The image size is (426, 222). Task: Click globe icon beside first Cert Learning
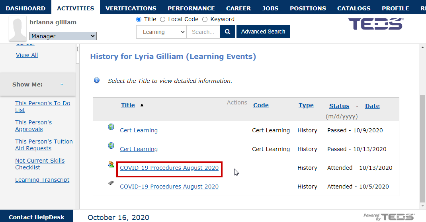coord(111,127)
